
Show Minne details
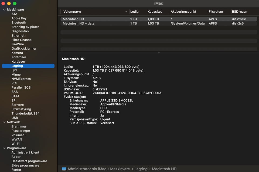[16, 75]
